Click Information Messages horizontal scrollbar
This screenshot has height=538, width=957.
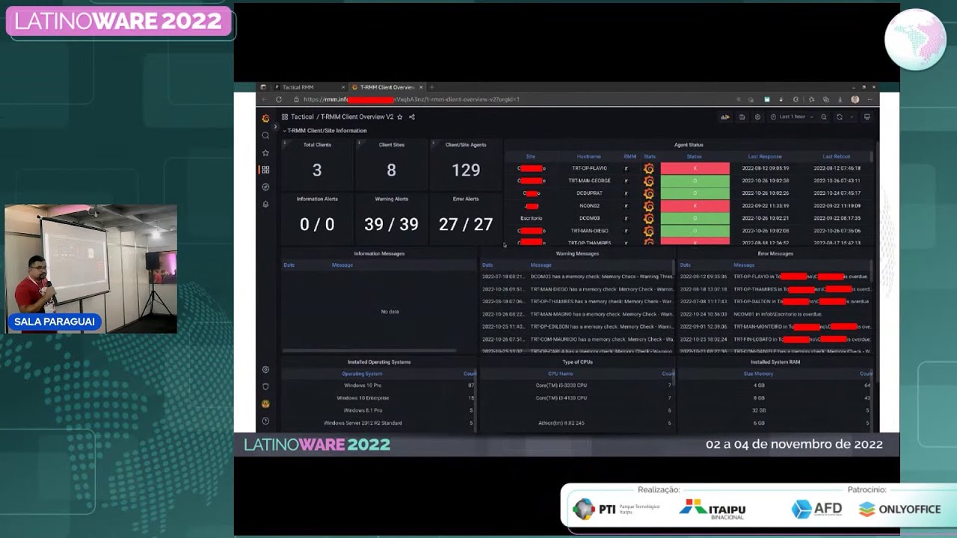[369, 350]
